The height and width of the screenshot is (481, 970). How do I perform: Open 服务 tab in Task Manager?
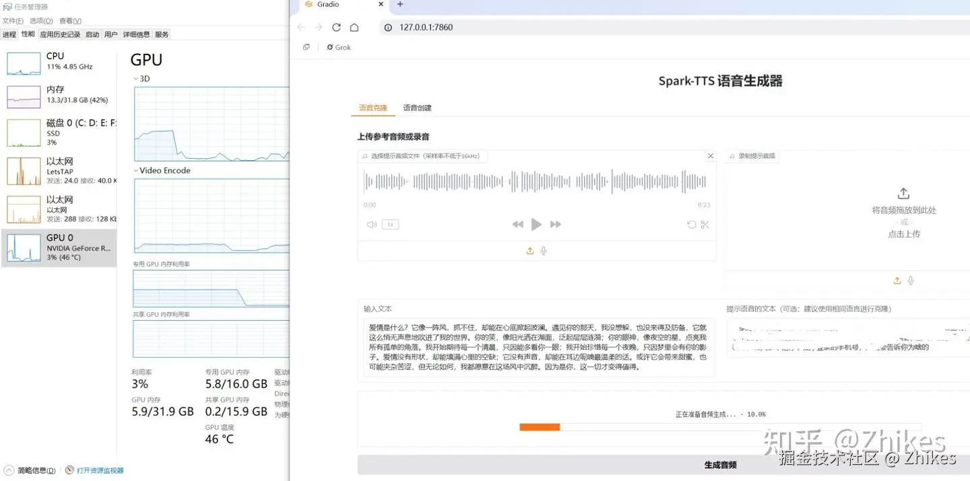162,34
